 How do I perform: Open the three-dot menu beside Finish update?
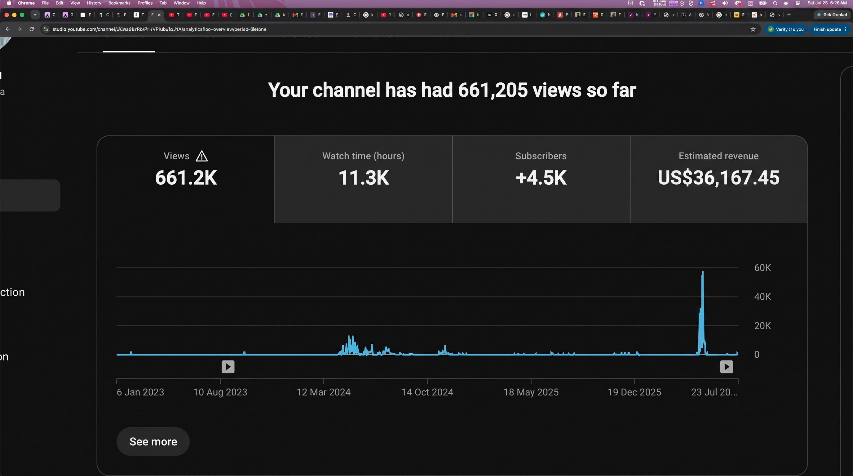[845, 29]
